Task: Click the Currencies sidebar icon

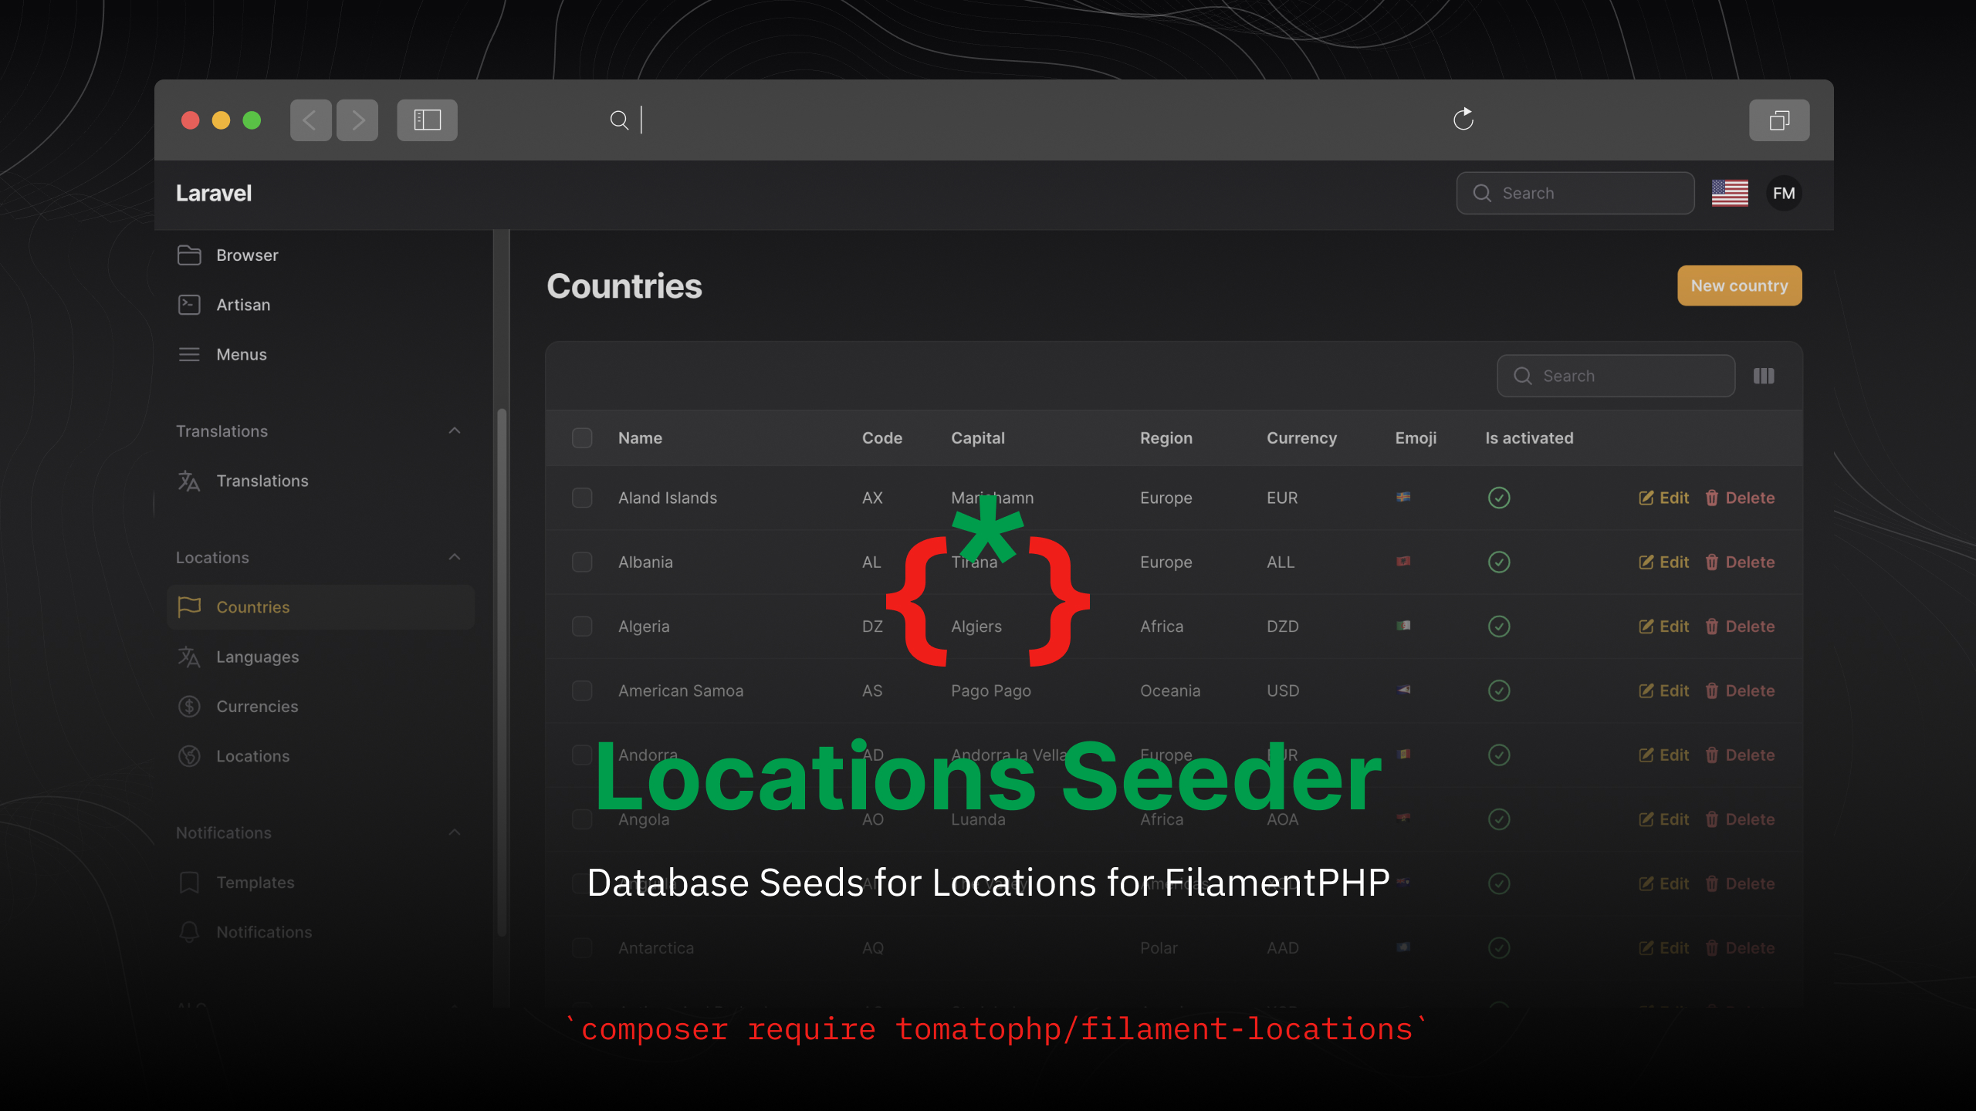Action: click(x=188, y=705)
